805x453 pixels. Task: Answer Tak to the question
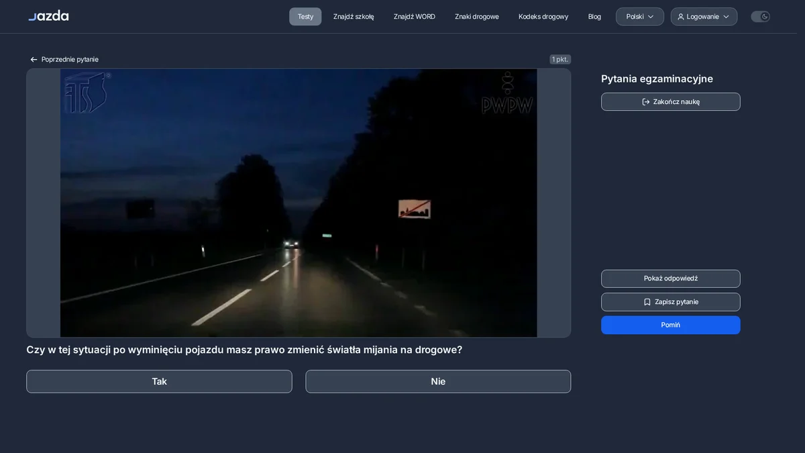(159, 381)
